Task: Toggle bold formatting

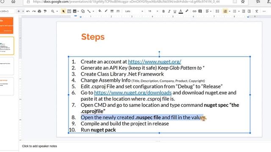Action: (163, 11)
